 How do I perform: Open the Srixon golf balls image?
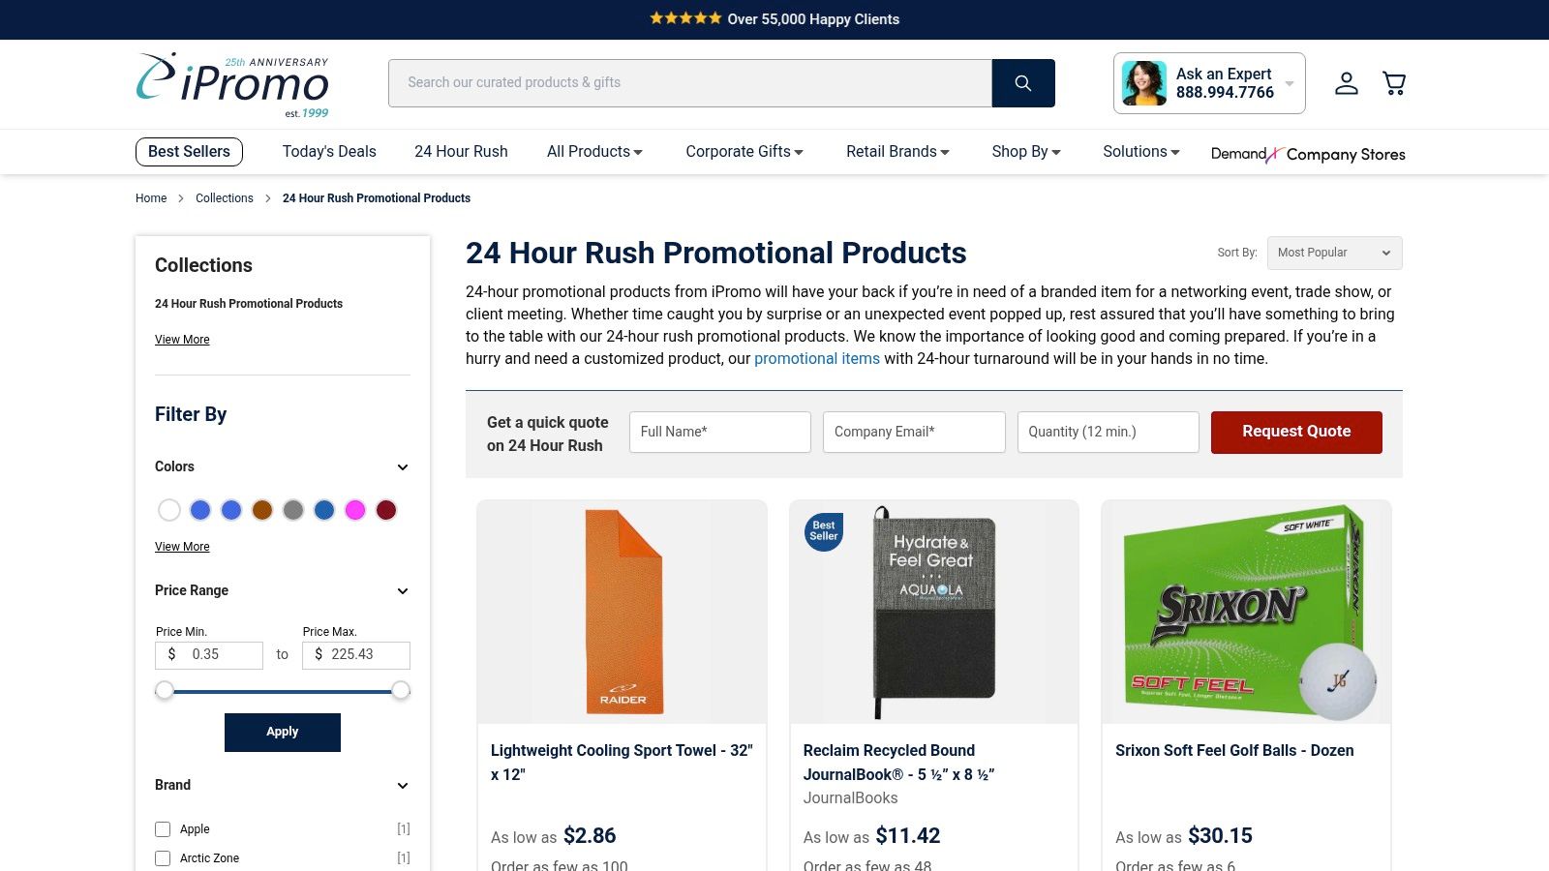[1247, 612]
